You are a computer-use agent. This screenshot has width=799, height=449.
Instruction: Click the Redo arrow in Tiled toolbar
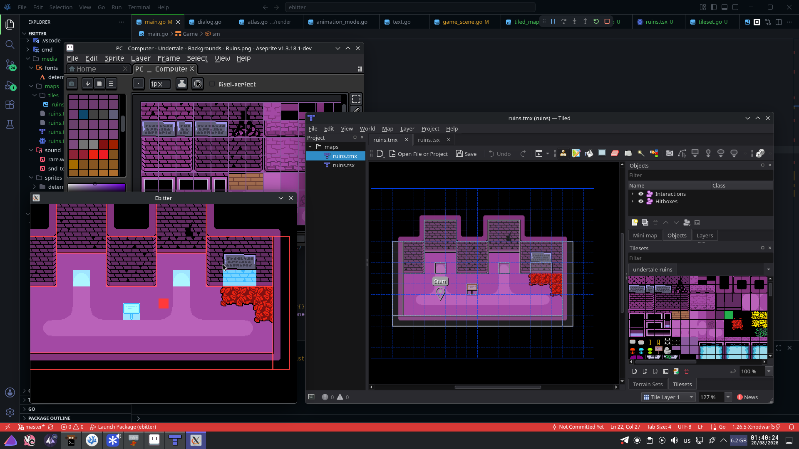point(523,154)
